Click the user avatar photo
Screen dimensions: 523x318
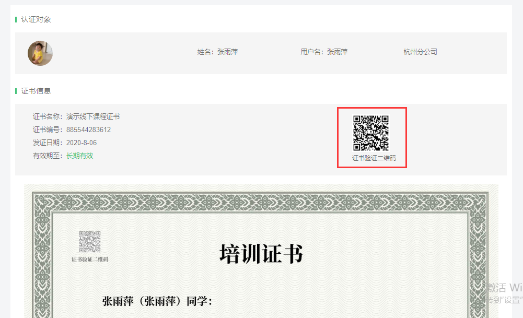tap(40, 53)
